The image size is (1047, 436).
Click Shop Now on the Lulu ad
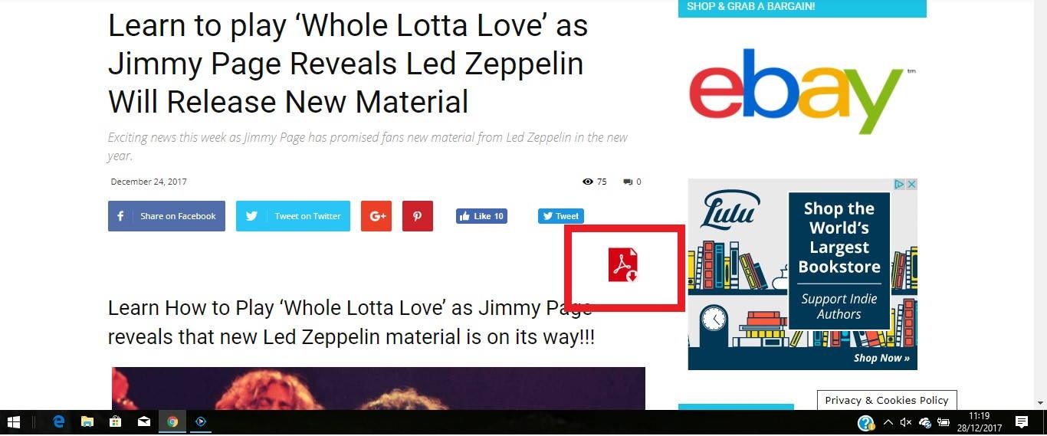click(x=881, y=358)
